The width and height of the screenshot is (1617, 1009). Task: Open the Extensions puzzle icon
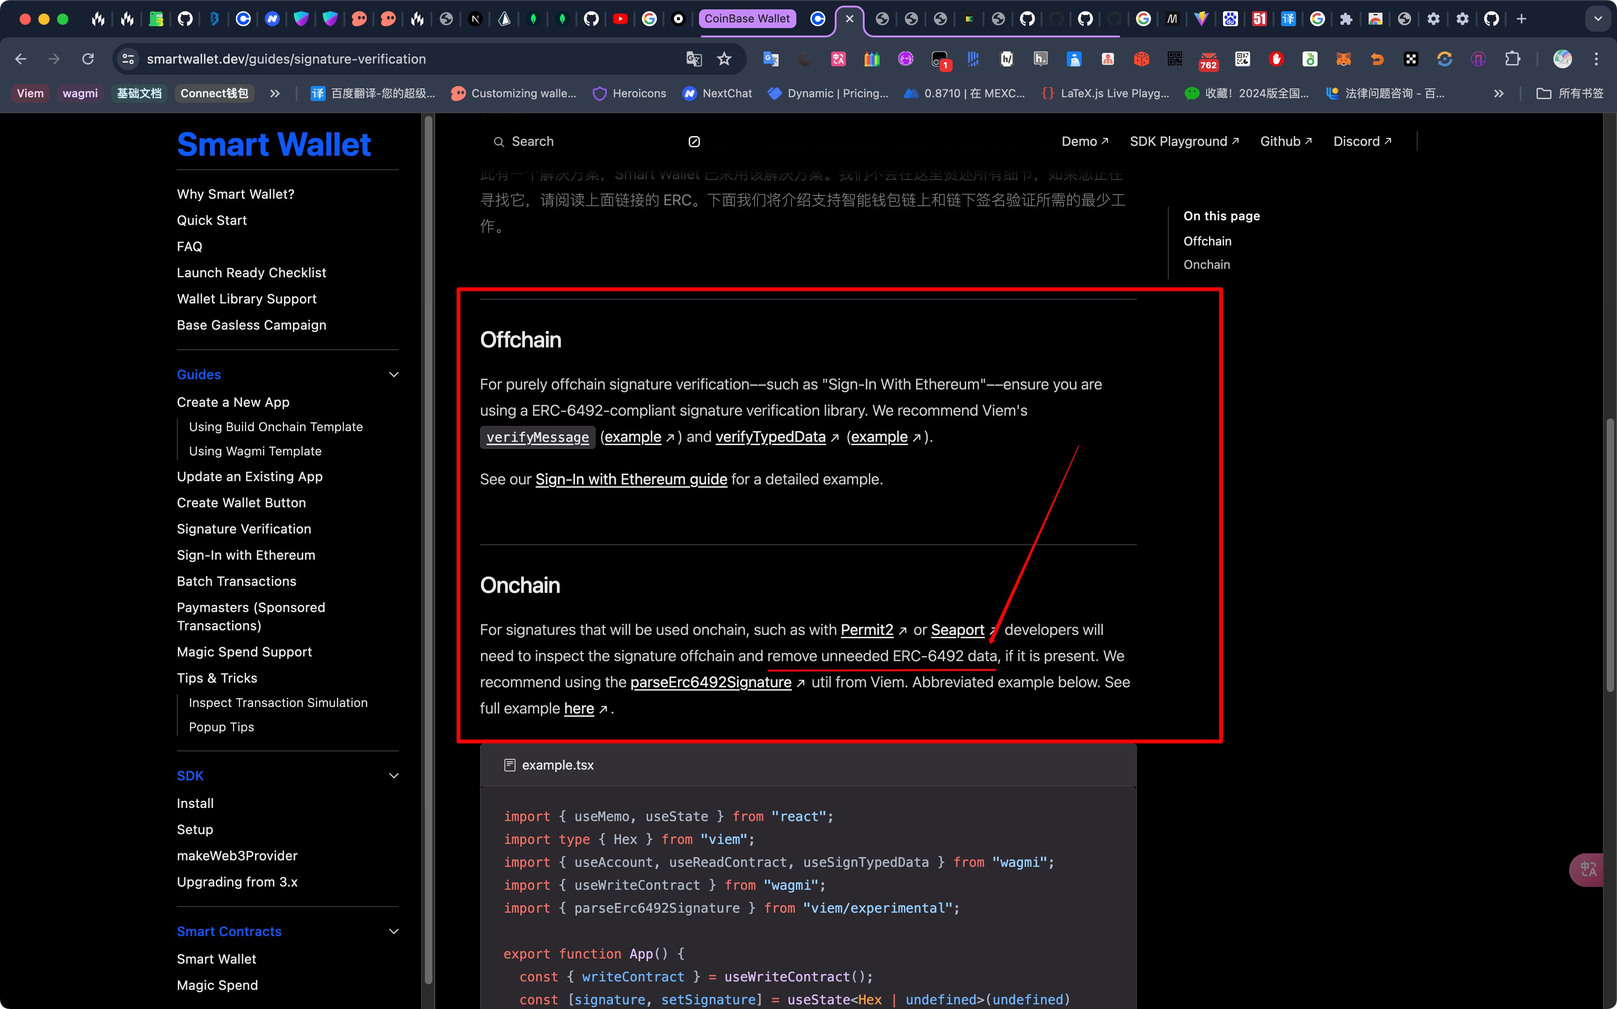click(1512, 59)
